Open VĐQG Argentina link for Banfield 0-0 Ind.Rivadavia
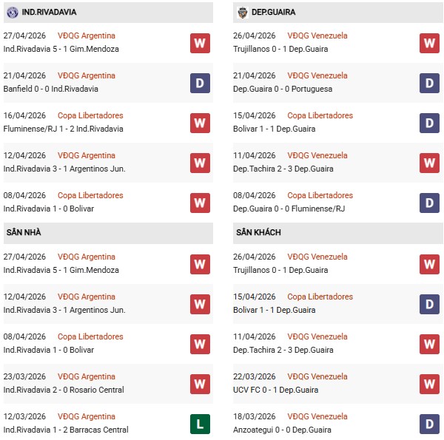Image resolution: width=444 pixels, height=440 pixels. click(87, 75)
